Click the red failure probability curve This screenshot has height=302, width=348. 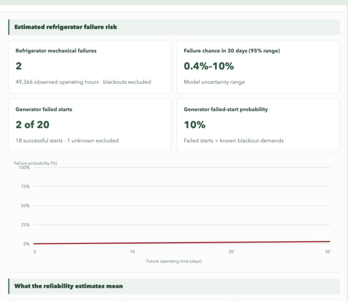click(x=181, y=242)
